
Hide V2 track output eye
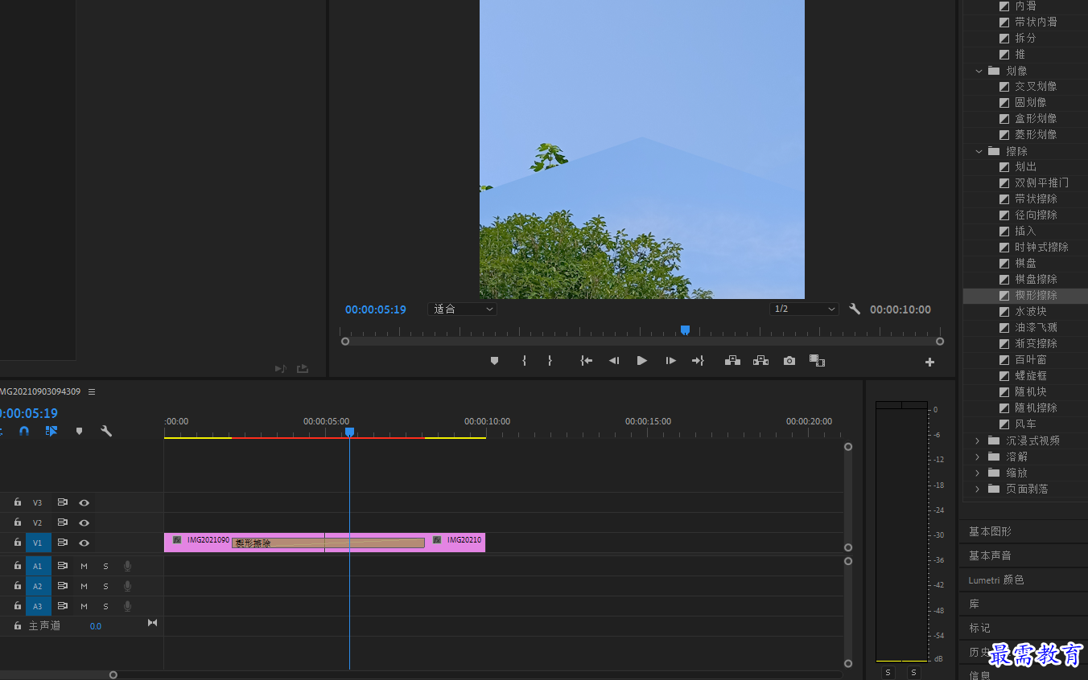point(84,522)
